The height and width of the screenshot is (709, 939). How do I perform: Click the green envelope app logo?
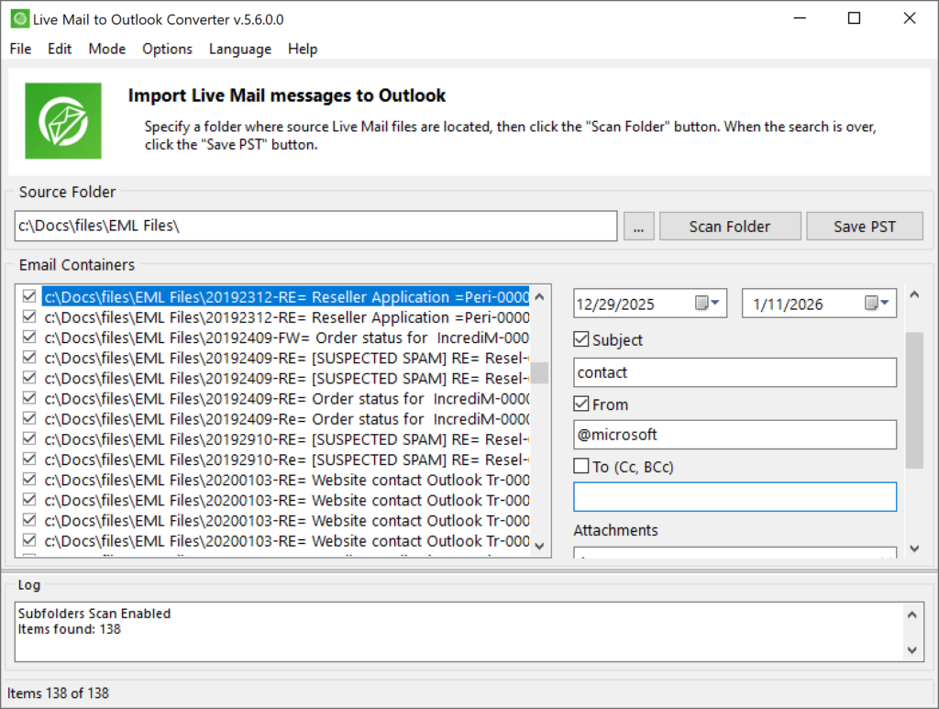pos(63,120)
